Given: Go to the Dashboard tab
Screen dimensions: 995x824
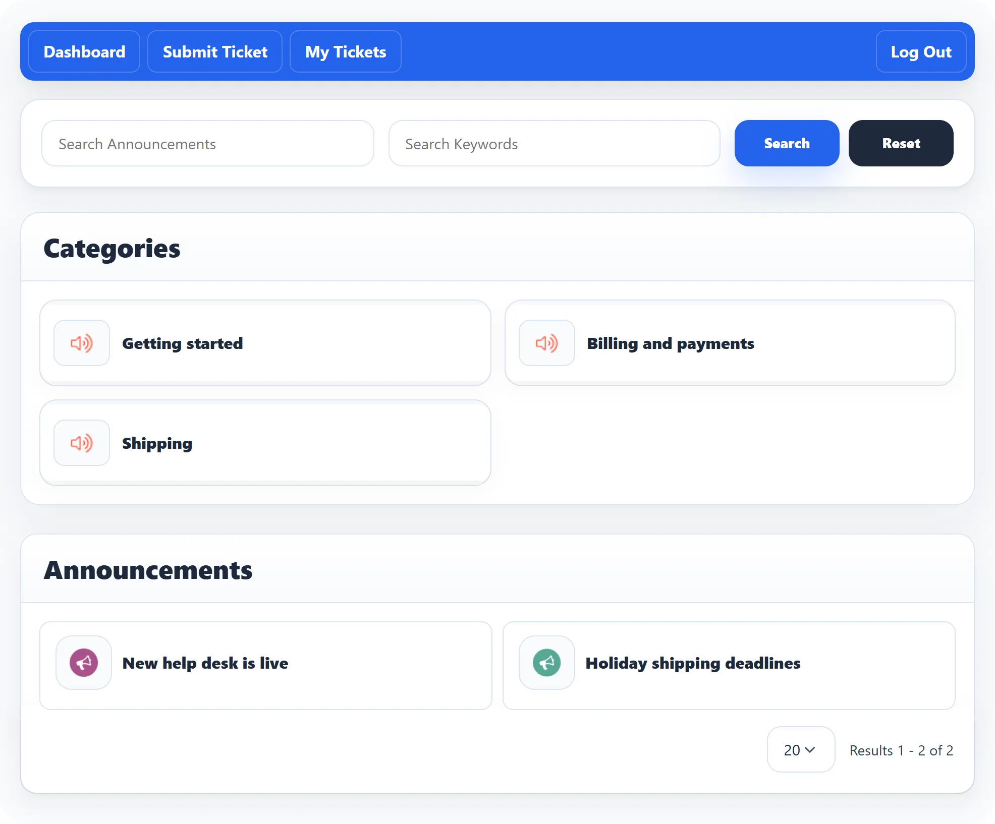Looking at the screenshot, I should coord(84,51).
